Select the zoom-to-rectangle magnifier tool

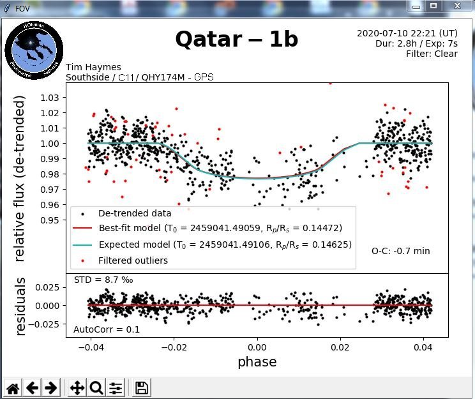[96, 388]
